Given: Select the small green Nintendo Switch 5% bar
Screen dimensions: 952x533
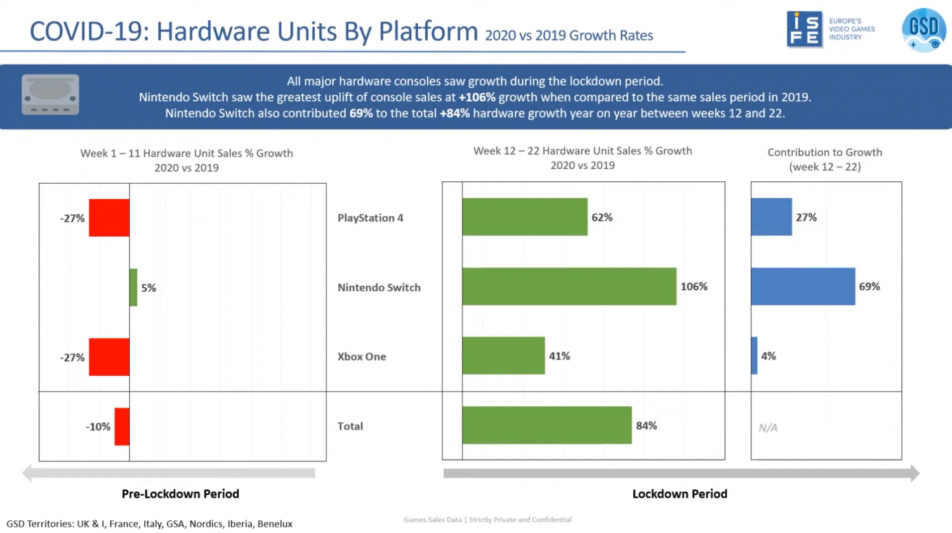Looking at the screenshot, I should pyautogui.click(x=133, y=288).
